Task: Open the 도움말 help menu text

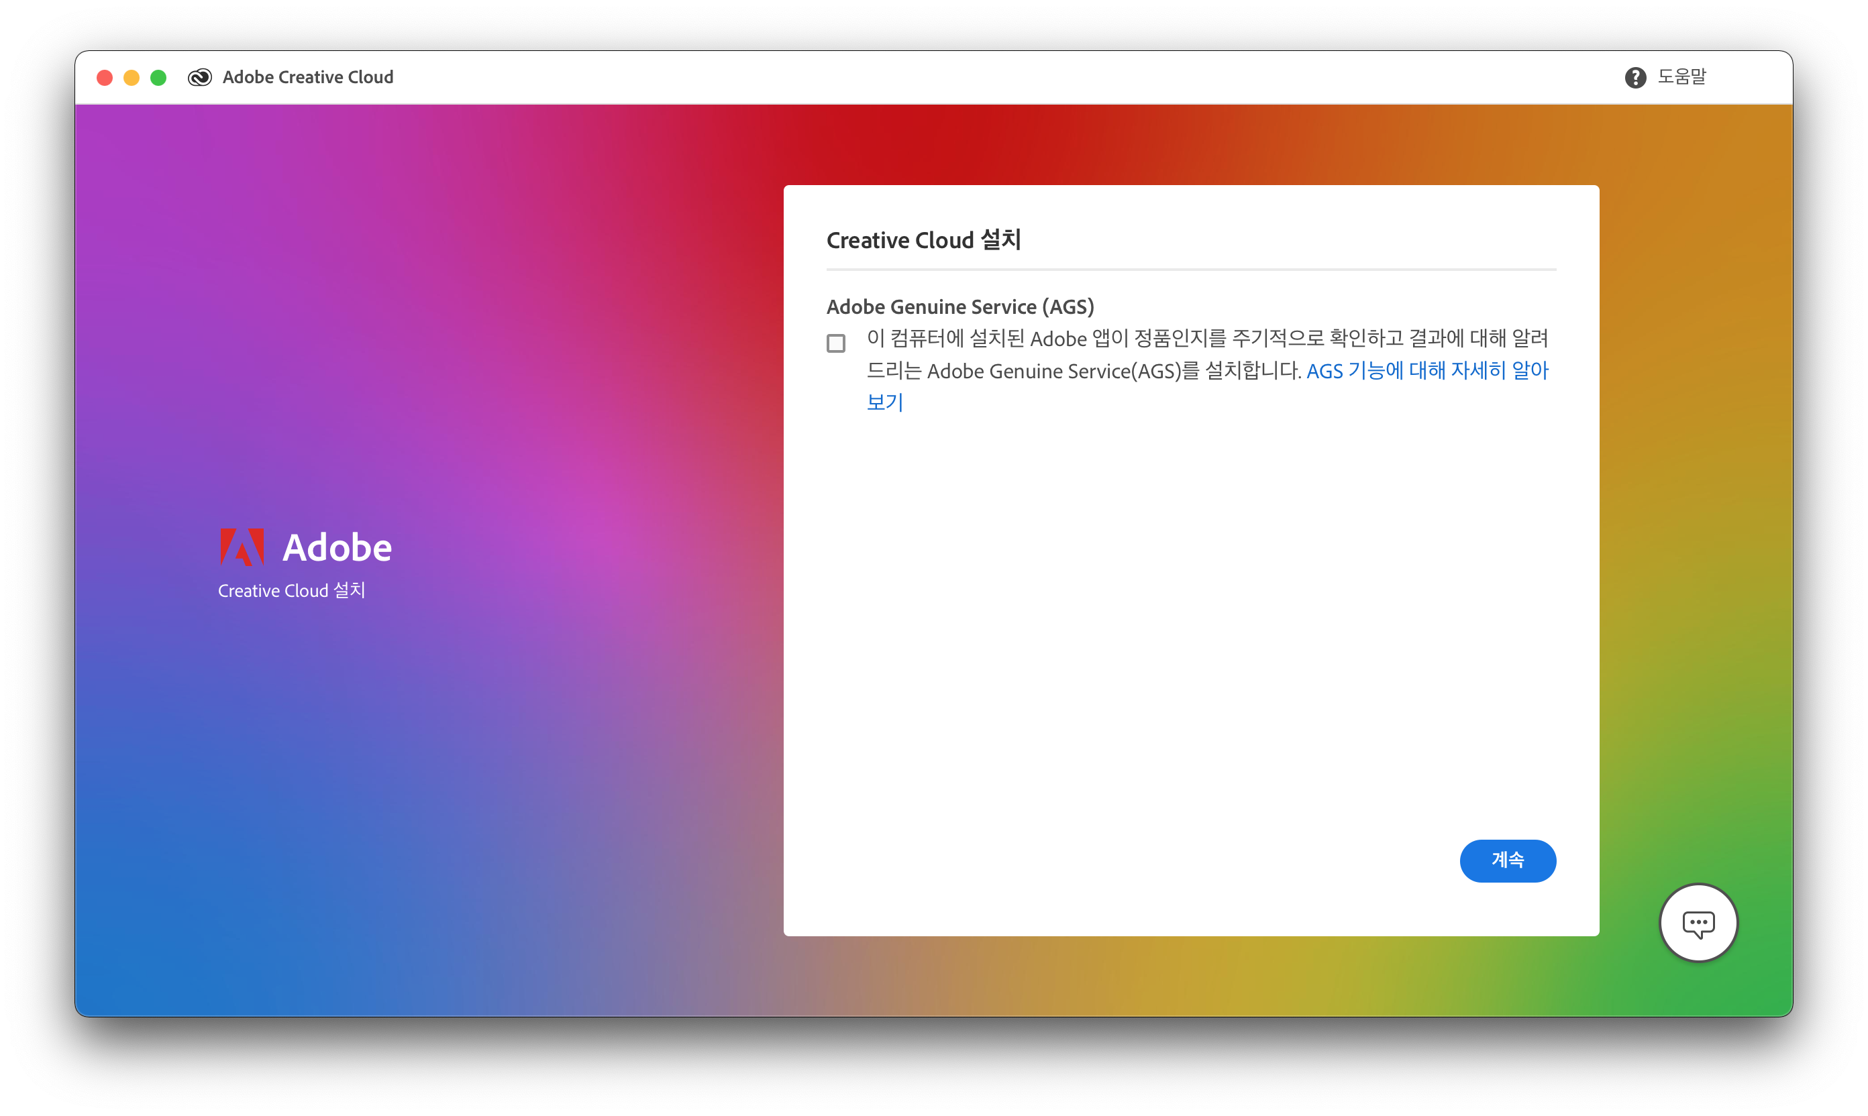Action: [x=1681, y=76]
